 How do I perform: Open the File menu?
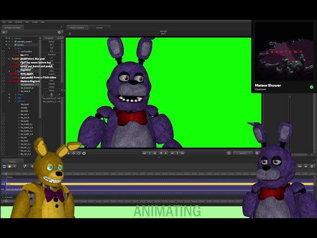tap(4, 22)
